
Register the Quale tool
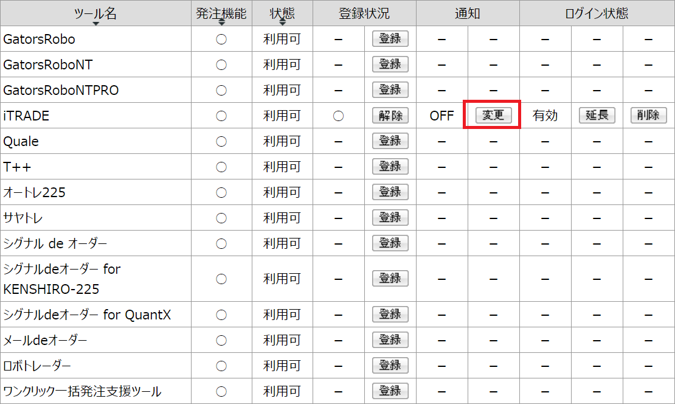[x=390, y=141]
